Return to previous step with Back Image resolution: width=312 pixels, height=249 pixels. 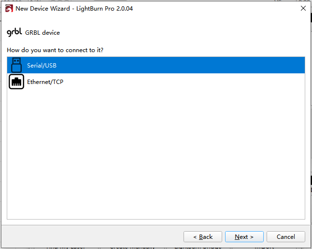point(203,236)
